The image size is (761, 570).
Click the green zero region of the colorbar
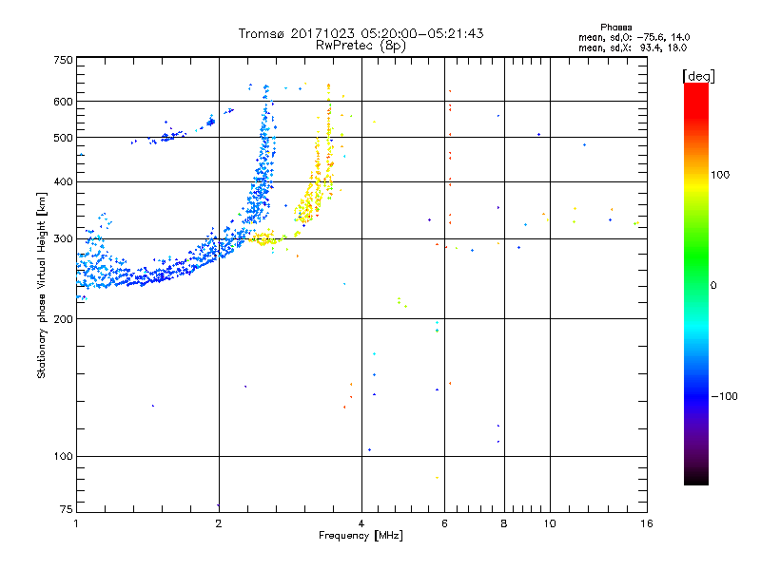[696, 285]
